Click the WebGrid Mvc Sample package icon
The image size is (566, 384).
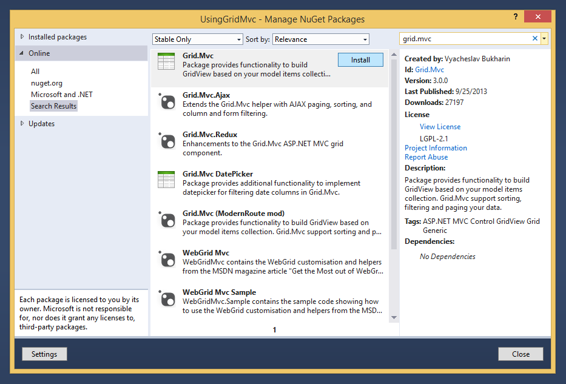click(167, 298)
